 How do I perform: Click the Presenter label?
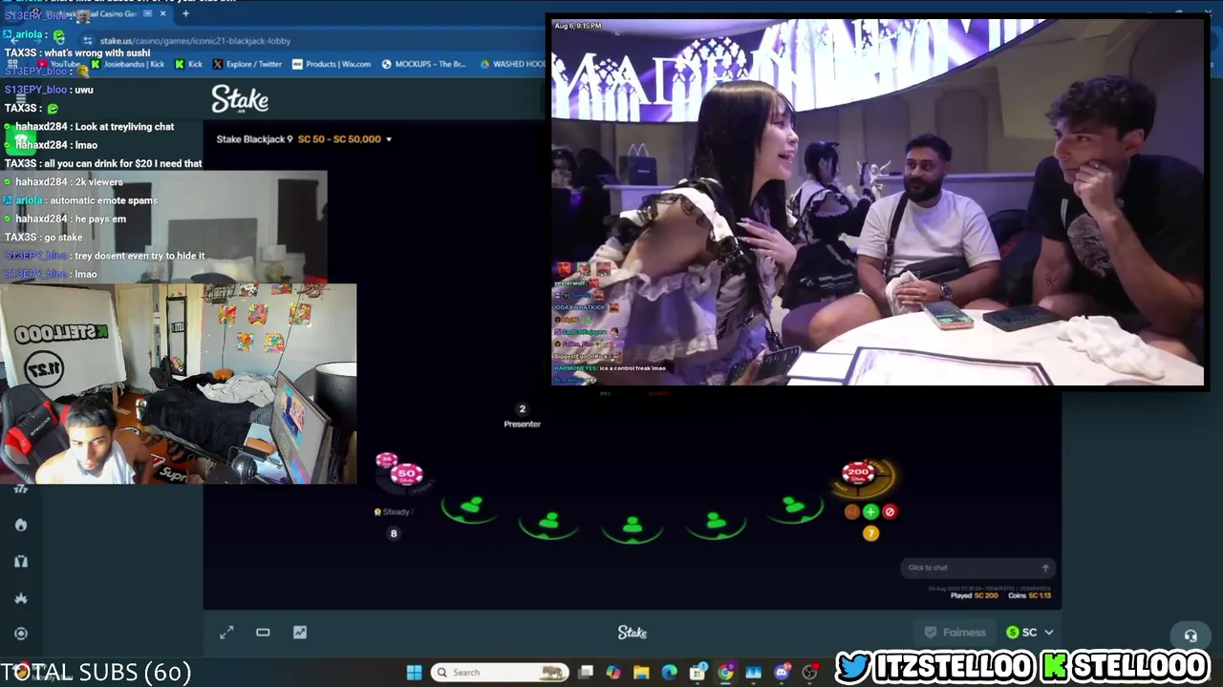coord(522,424)
